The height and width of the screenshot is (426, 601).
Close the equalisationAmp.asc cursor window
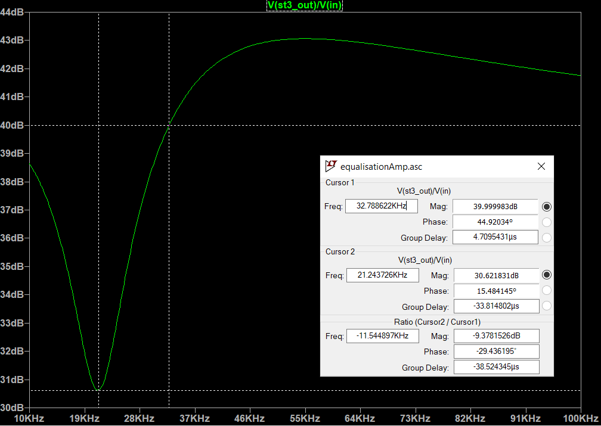541,167
